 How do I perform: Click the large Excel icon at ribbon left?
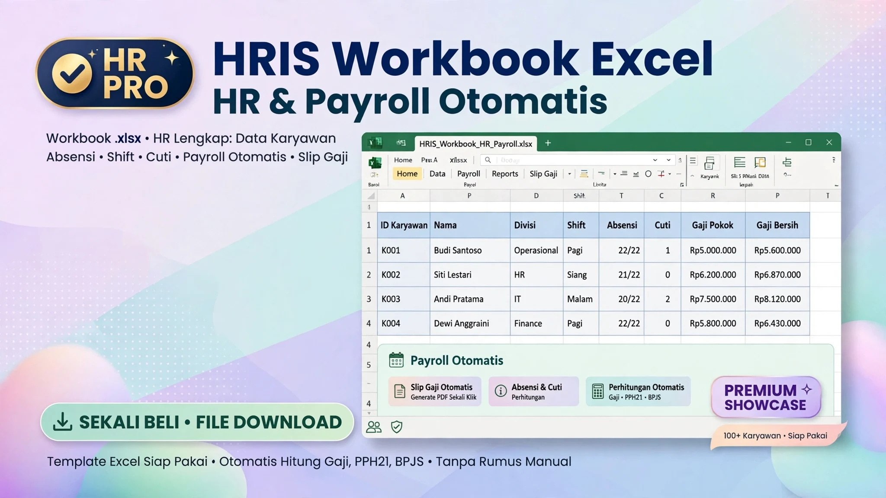point(375,163)
